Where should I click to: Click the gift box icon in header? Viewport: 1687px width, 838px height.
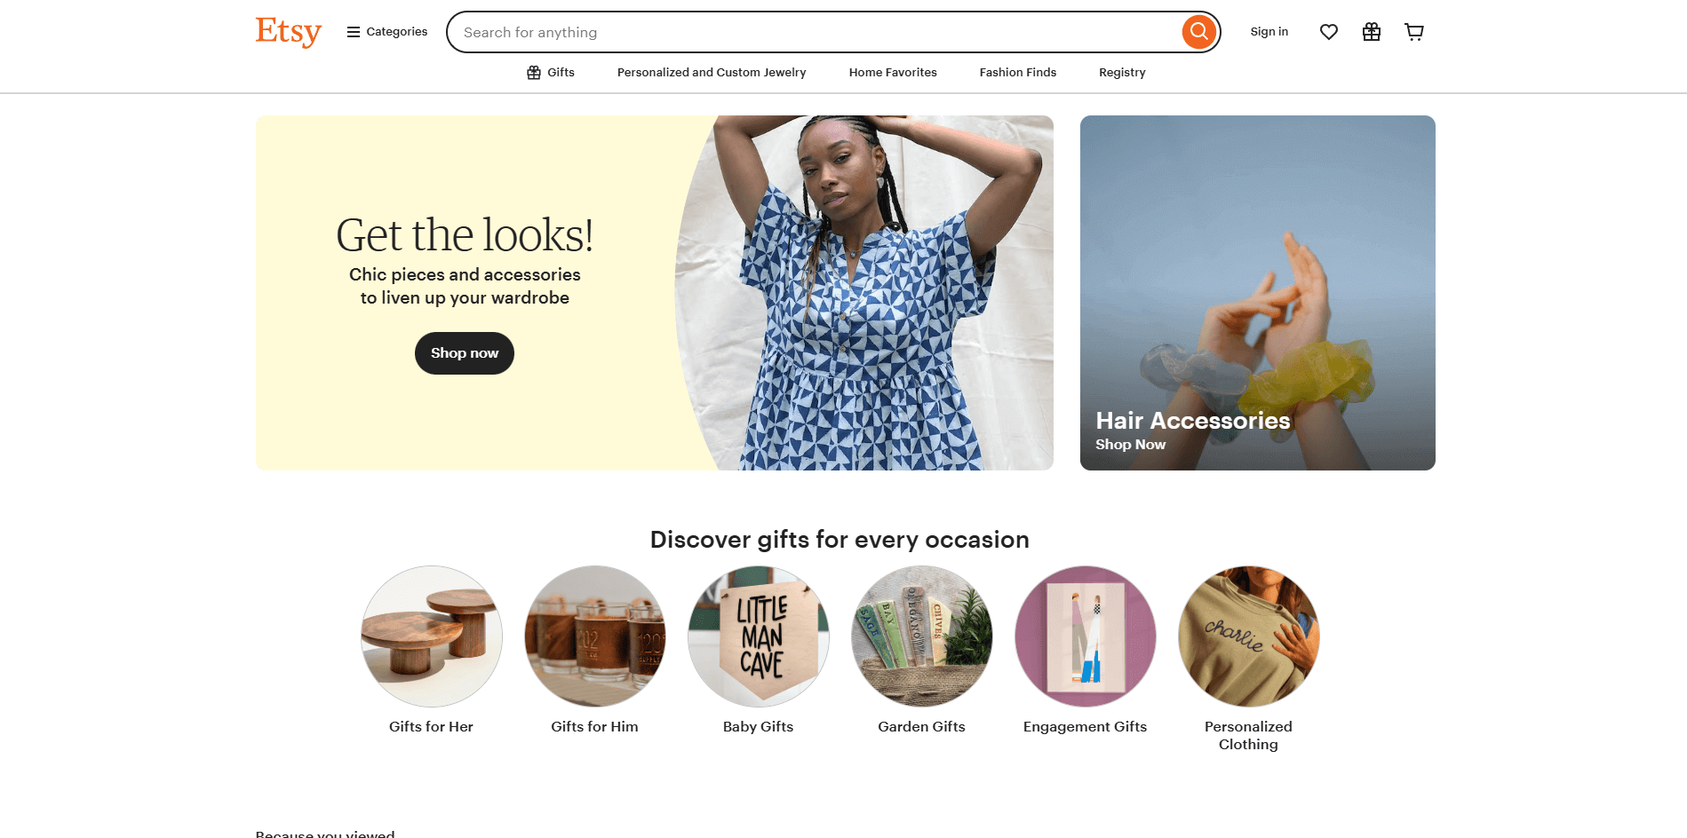[1371, 32]
